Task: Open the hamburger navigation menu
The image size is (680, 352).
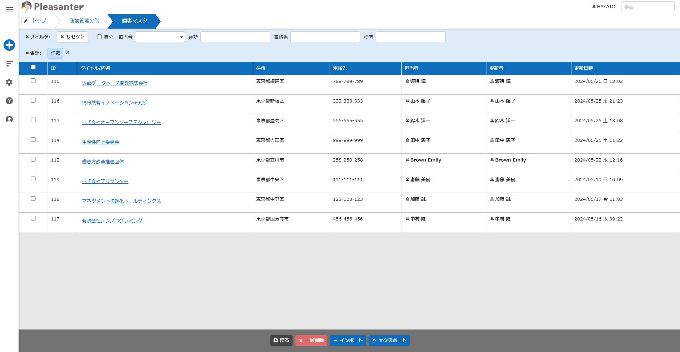Action: pyautogui.click(x=9, y=9)
